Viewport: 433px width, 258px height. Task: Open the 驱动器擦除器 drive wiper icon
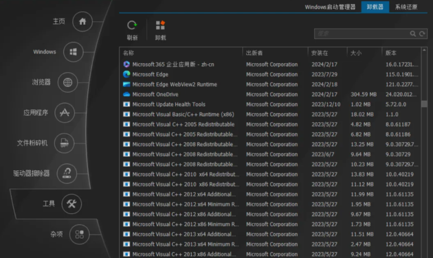click(67, 173)
